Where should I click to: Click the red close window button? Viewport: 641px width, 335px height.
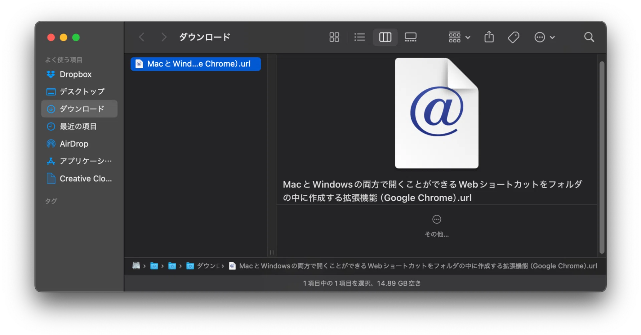[51, 37]
